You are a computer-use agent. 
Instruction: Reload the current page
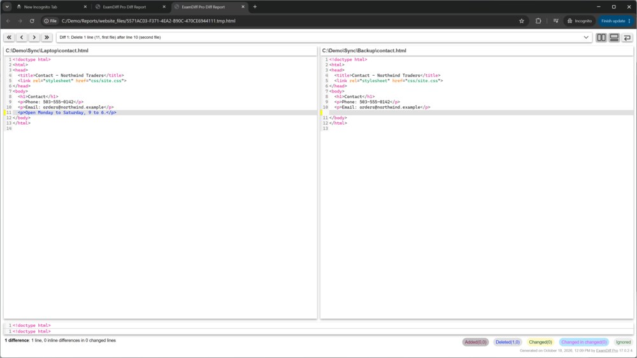pyautogui.click(x=32, y=21)
